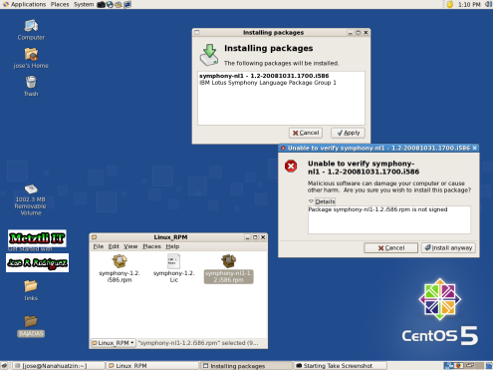Select symphony-1.2.Lic text file
493x370 pixels.
[173, 268]
